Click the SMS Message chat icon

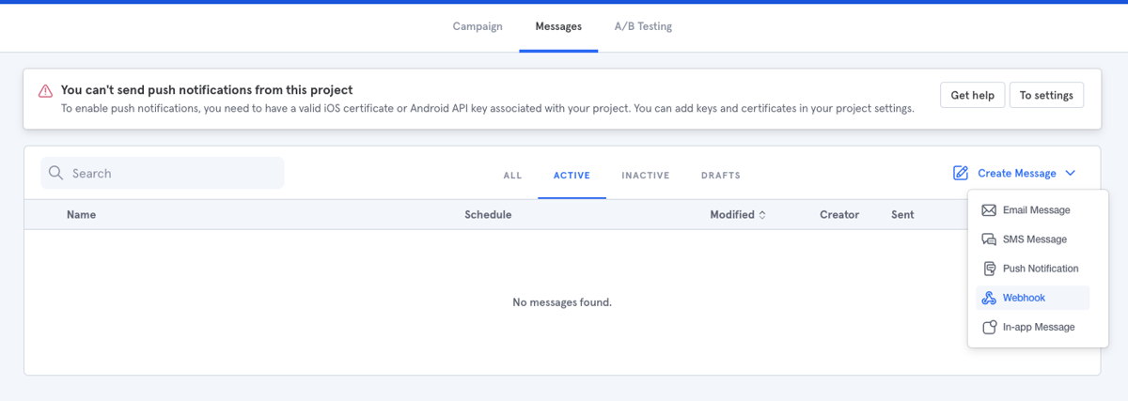989,239
